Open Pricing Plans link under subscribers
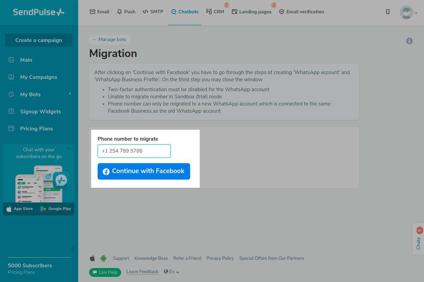Image resolution: width=424 pixels, height=282 pixels. [22, 272]
